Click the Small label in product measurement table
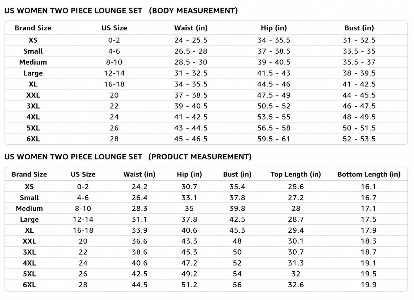The width and height of the screenshot is (414, 300). coord(29,198)
